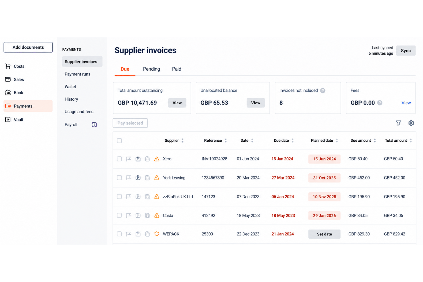Click the View link under Fees

(x=406, y=103)
